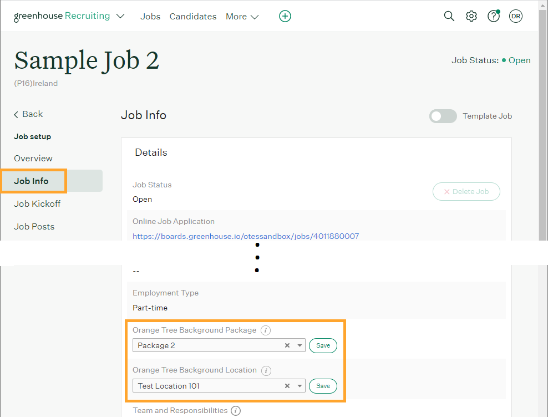The width and height of the screenshot is (548, 418).
Task: Open the online job application link
Action: [x=246, y=236]
